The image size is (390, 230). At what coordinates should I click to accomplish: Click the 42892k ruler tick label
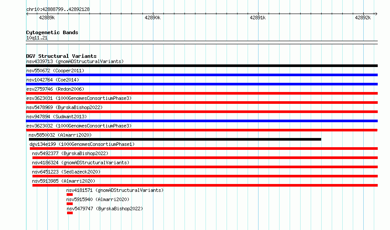[363, 18]
